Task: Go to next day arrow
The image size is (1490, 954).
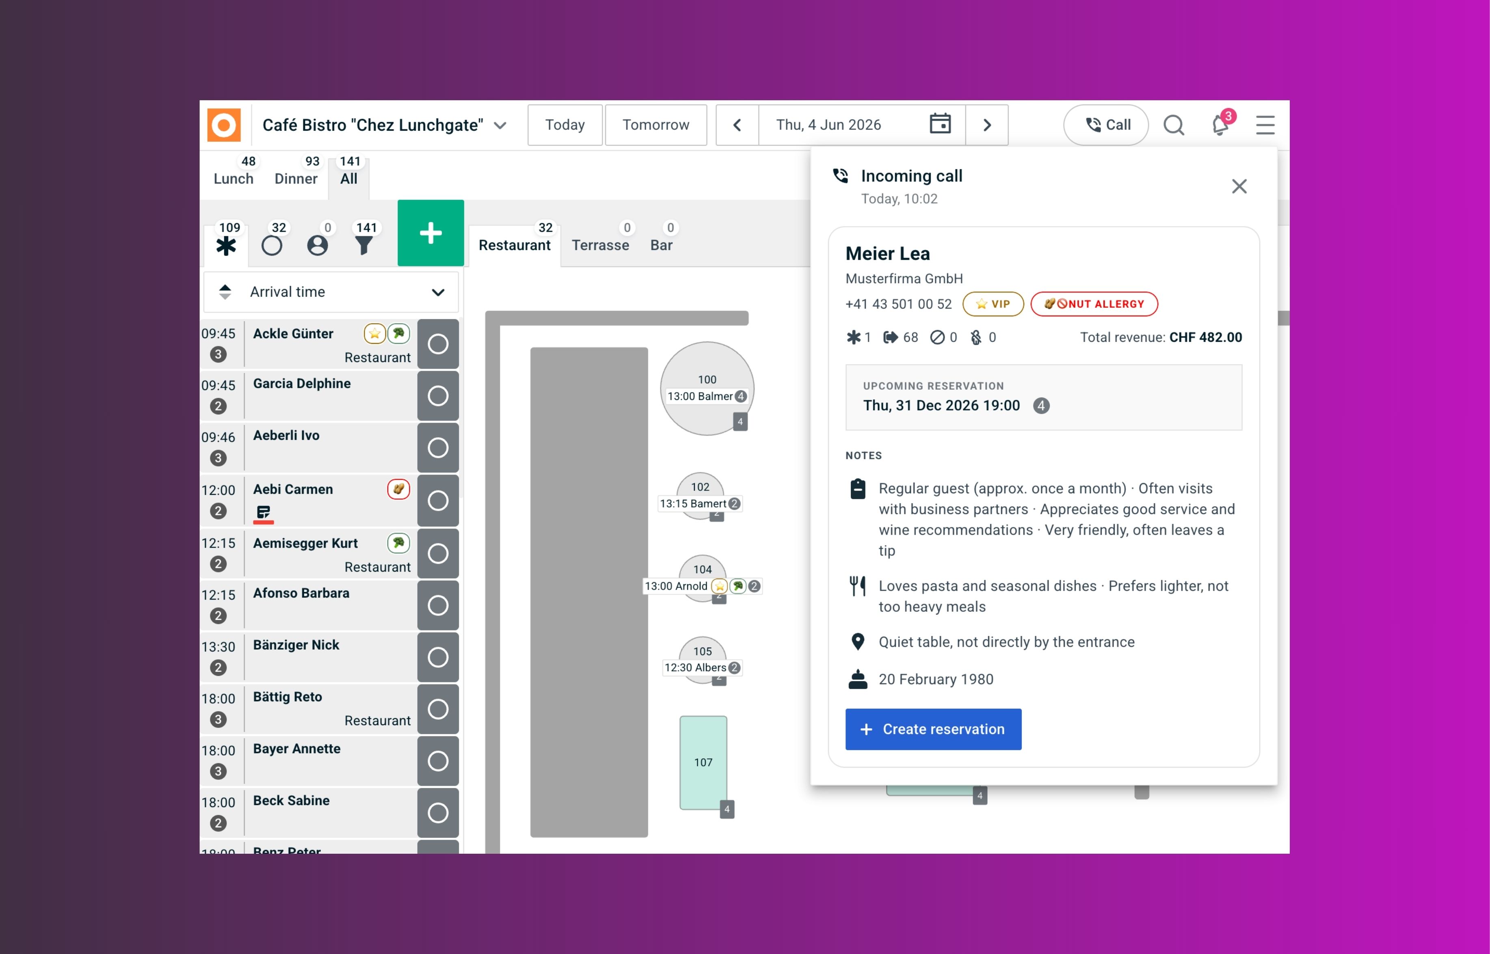Action: click(x=987, y=125)
